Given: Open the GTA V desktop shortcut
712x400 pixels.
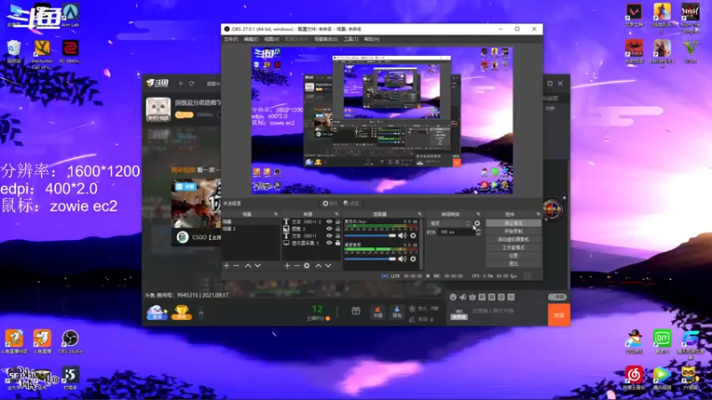Looking at the screenshot, I should click(691, 52).
